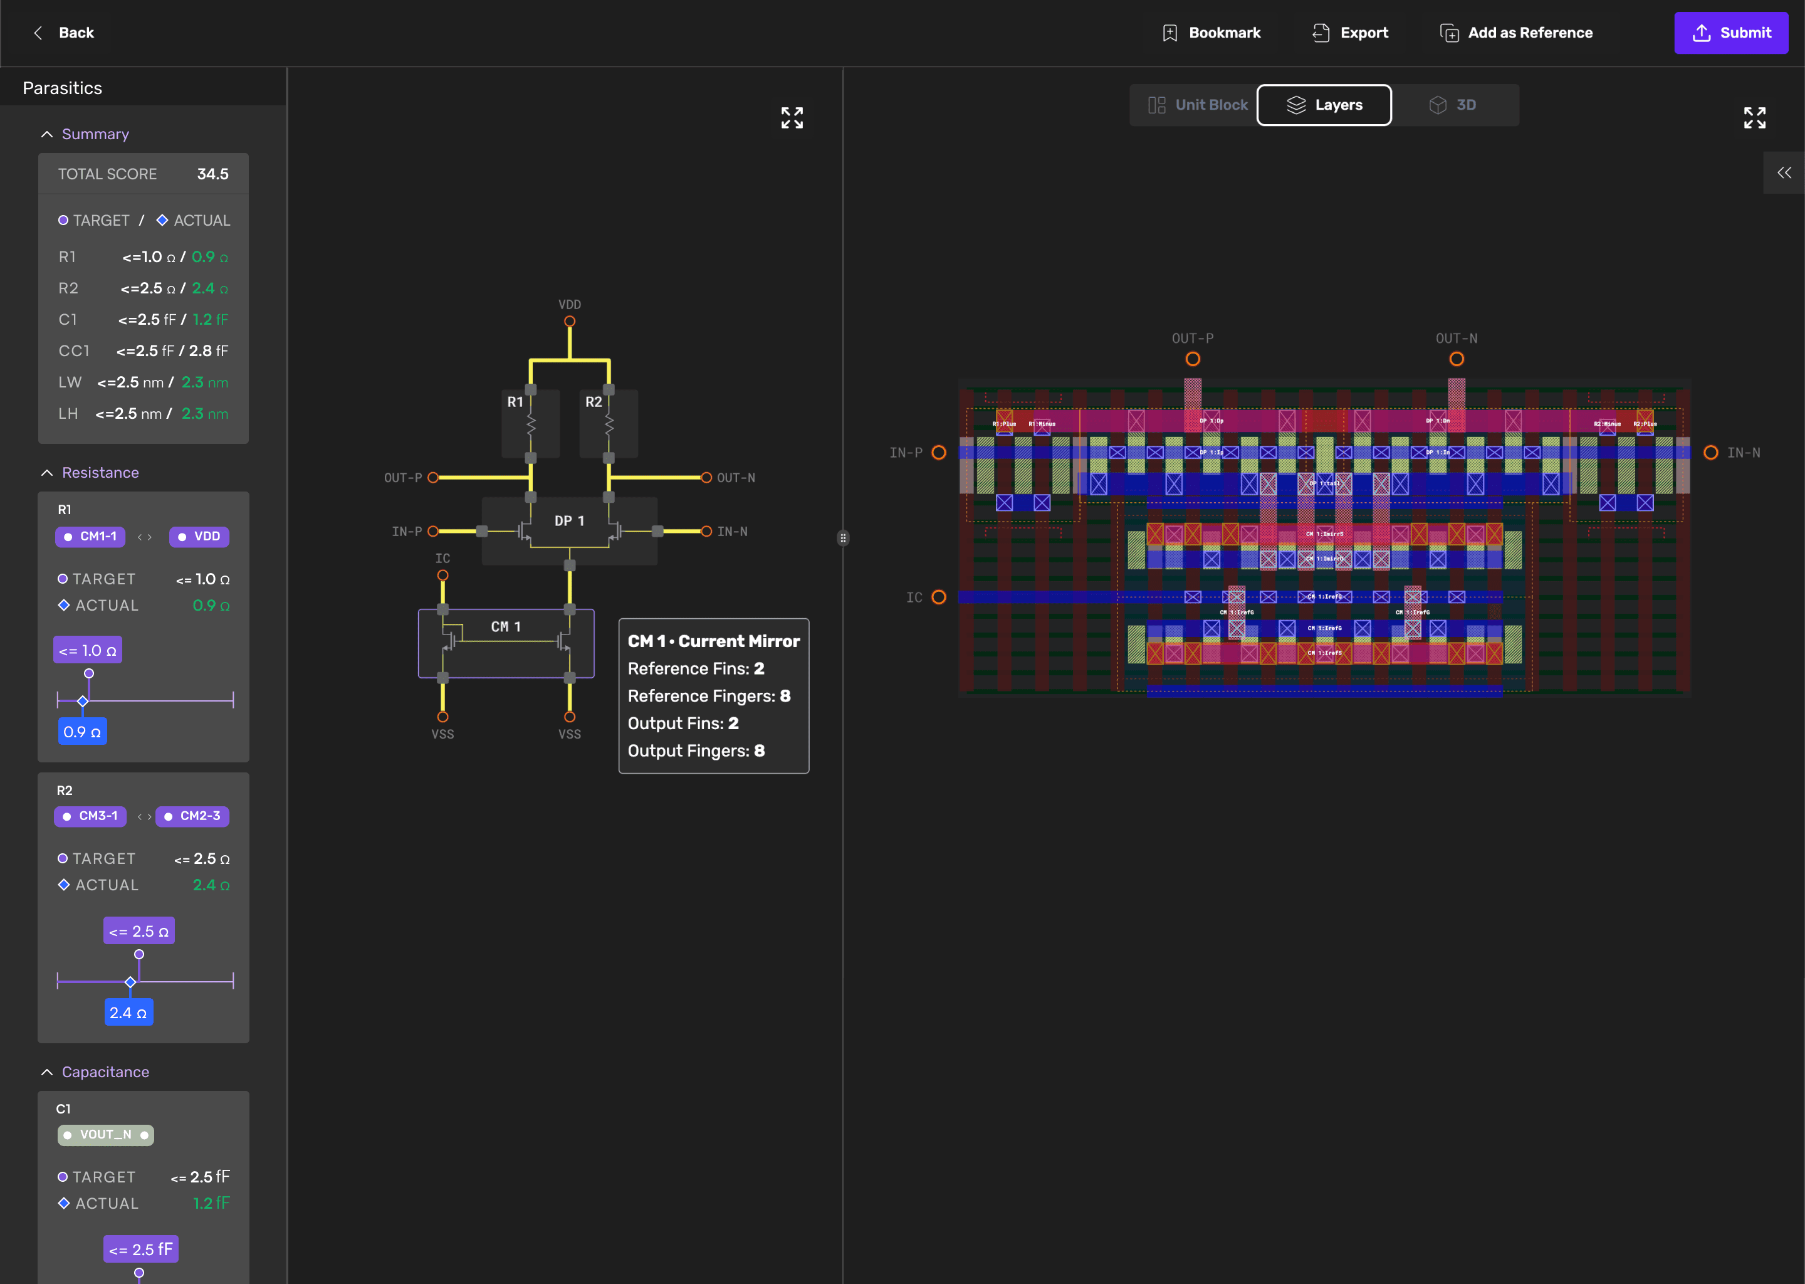Viewport: 1805px width, 1284px height.
Task: Click the Bookmark icon
Action: click(x=1169, y=33)
